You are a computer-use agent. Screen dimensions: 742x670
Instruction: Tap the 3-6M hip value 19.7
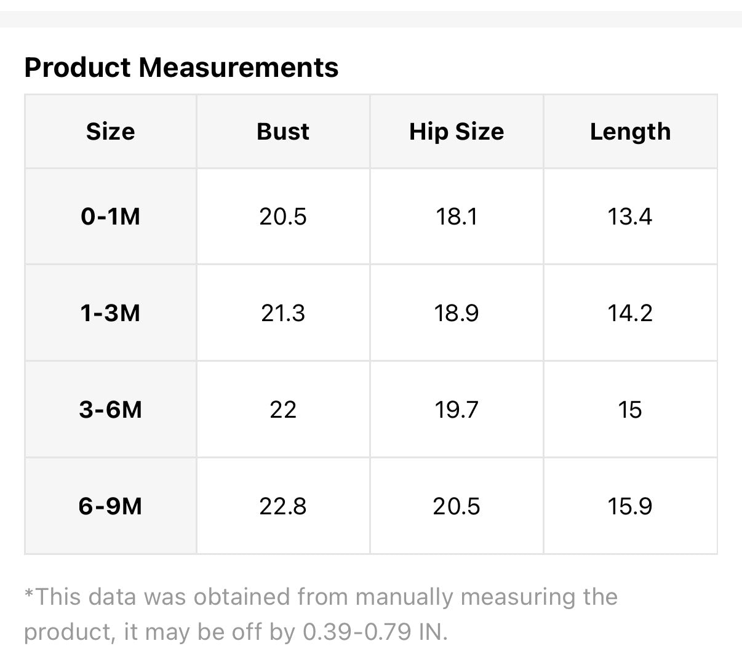pyautogui.click(x=457, y=410)
